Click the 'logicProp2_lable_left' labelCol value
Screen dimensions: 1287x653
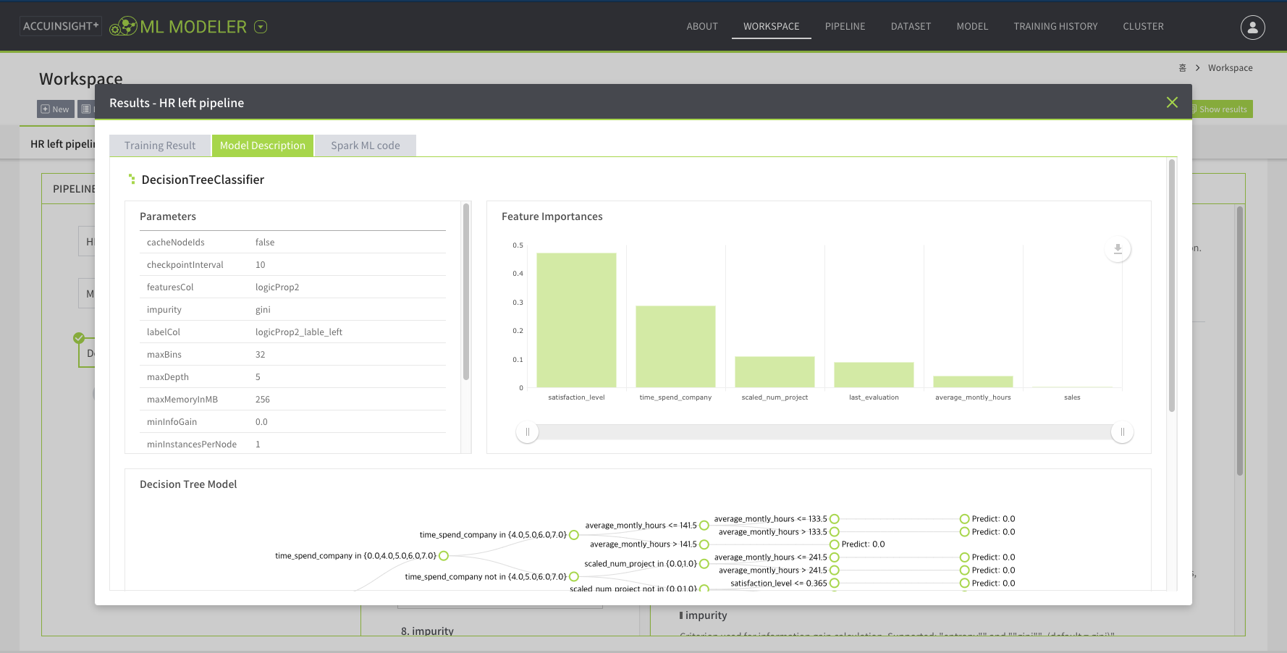(299, 332)
